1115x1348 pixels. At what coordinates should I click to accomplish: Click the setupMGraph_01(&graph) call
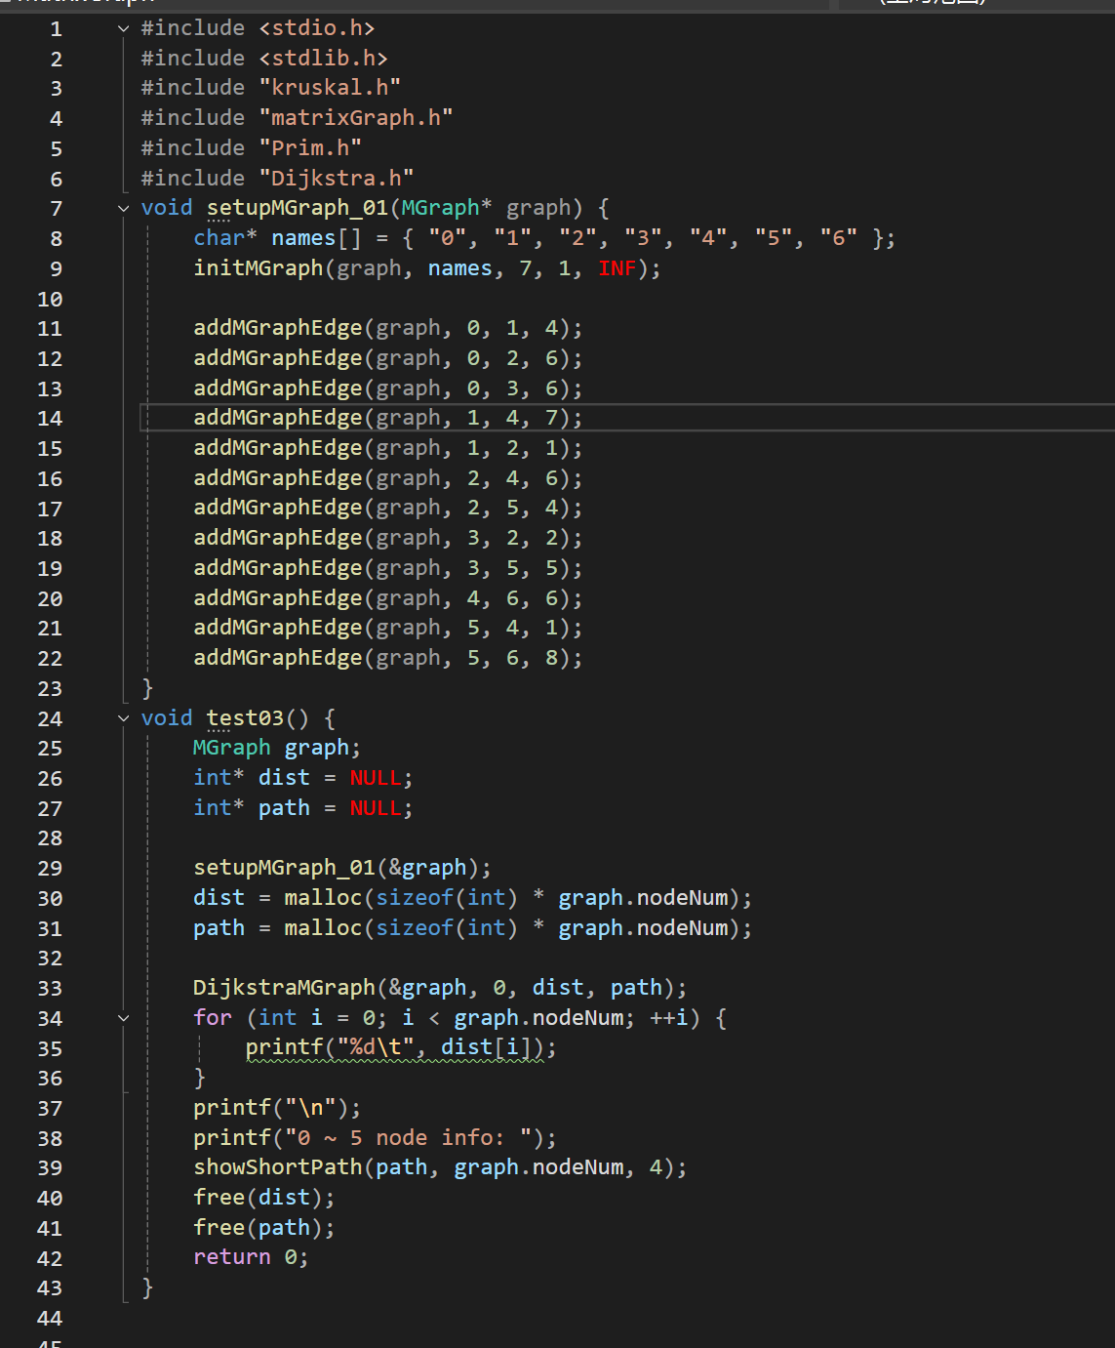tap(342, 868)
